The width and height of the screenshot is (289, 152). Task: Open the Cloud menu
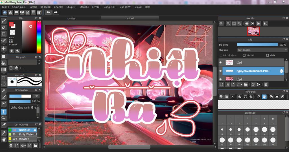138,7
